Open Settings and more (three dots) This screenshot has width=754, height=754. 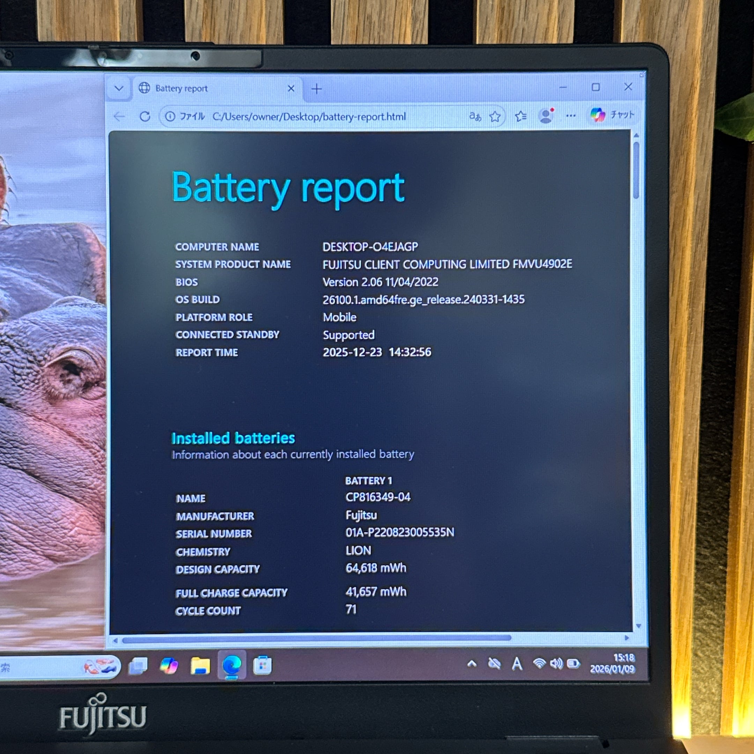[571, 116]
